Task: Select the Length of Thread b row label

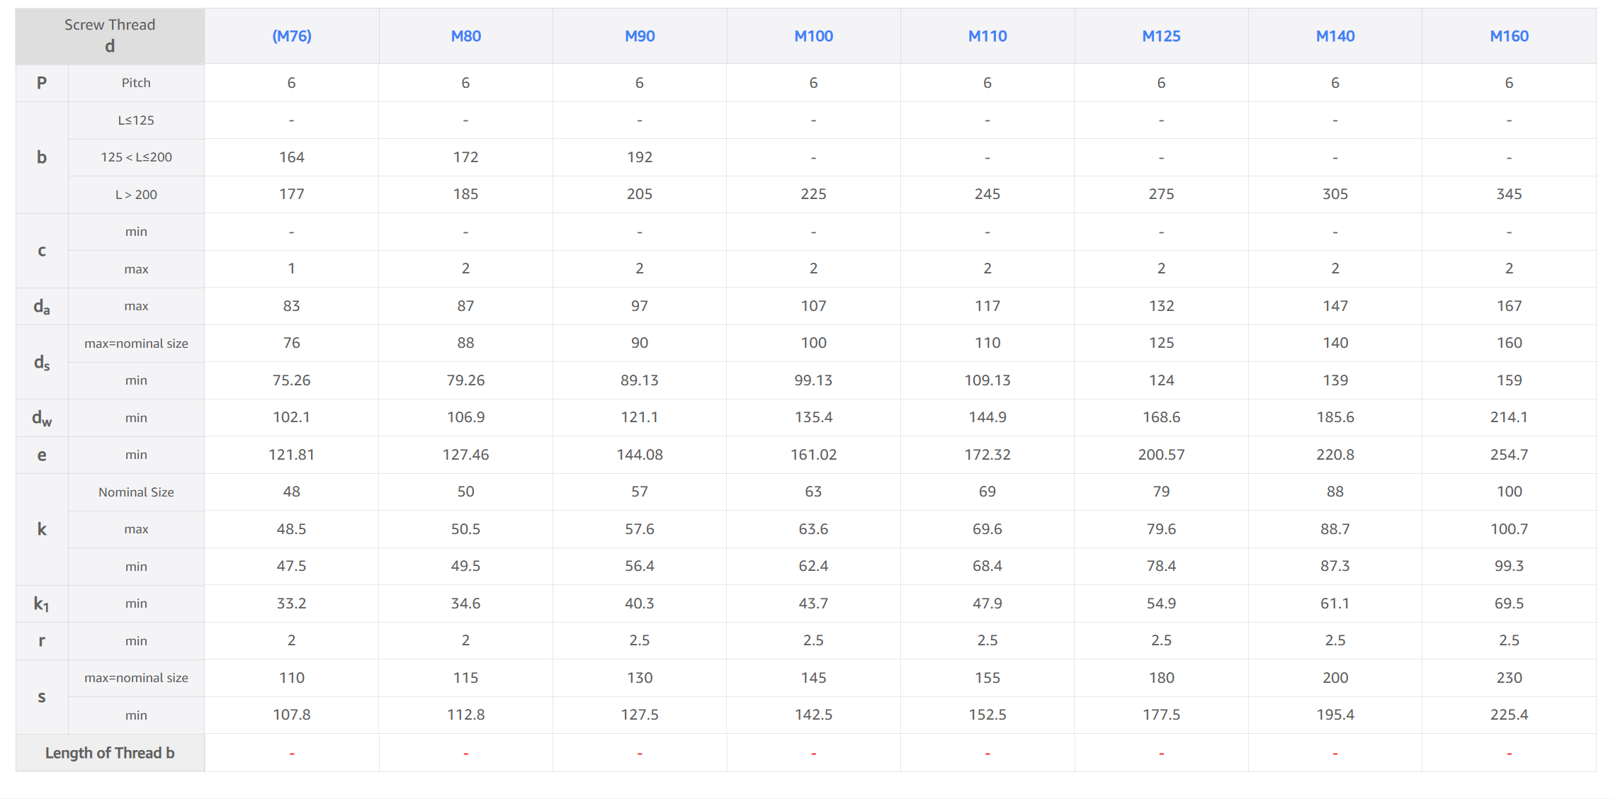Action: 110,753
